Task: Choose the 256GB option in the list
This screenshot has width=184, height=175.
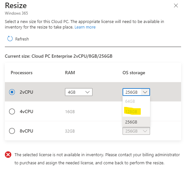Action: (x=136, y=122)
